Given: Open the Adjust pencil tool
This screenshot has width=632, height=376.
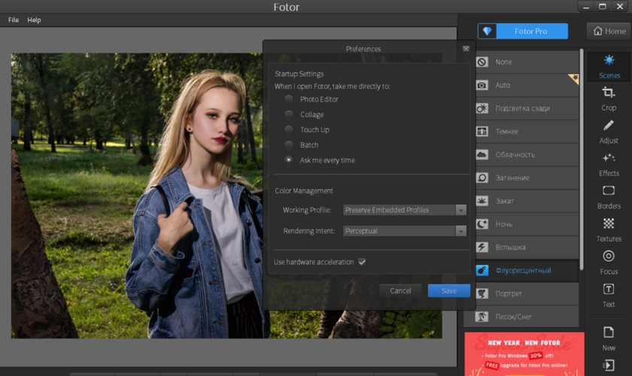Looking at the screenshot, I should (x=609, y=126).
